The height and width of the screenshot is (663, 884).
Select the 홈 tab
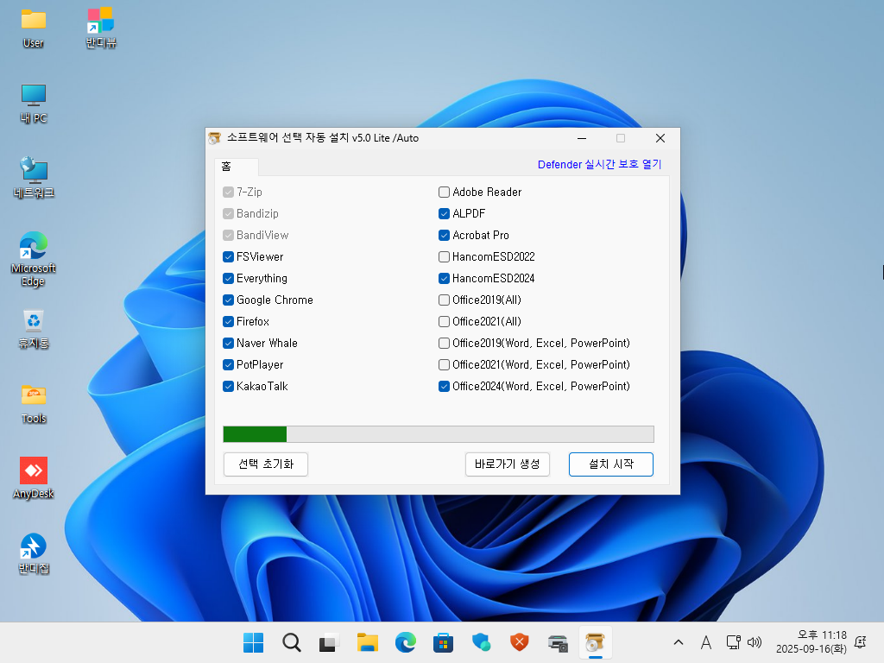coord(237,167)
